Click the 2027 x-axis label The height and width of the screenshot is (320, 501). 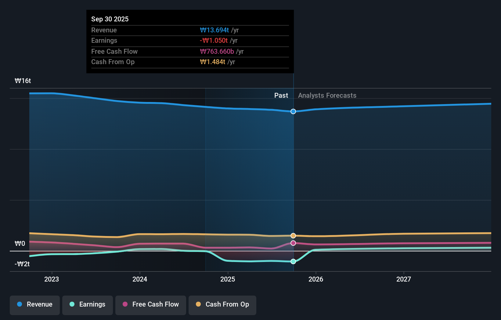pos(404,279)
